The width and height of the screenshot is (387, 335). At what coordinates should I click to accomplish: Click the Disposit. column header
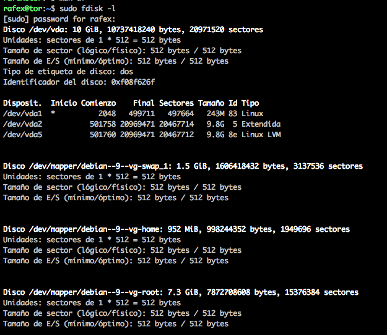point(22,103)
